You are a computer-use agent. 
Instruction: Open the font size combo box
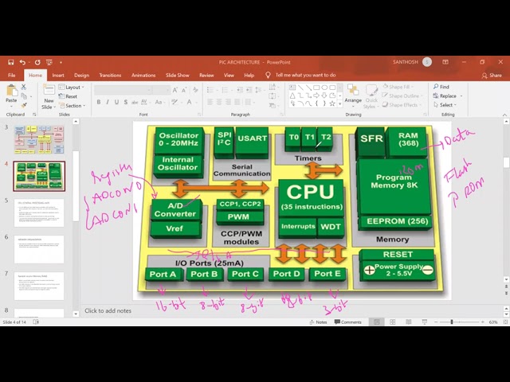pyautogui.click(x=161, y=90)
